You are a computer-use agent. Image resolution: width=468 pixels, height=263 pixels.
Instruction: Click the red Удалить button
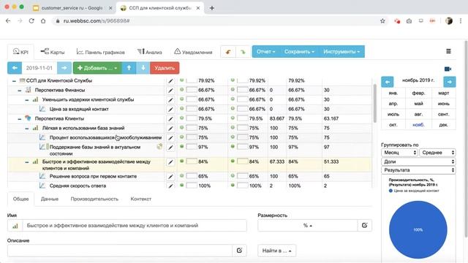[x=165, y=68]
